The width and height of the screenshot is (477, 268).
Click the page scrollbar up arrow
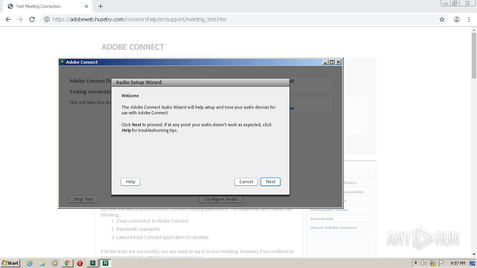click(474, 30)
